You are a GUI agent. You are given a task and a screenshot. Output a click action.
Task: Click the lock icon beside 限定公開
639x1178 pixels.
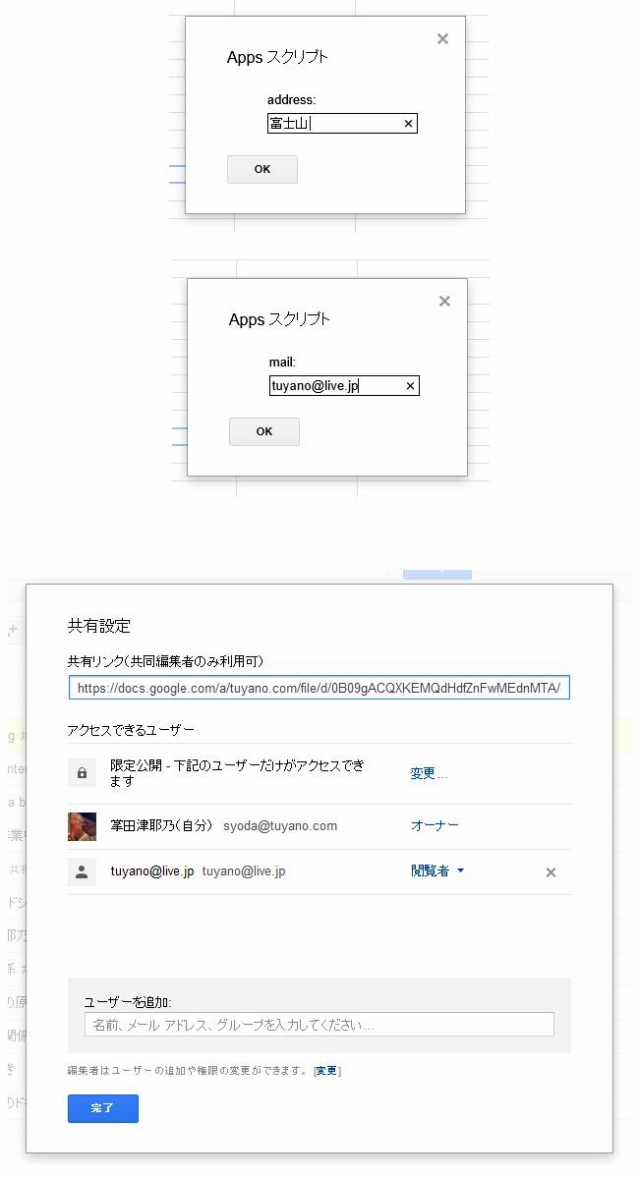point(82,773)
